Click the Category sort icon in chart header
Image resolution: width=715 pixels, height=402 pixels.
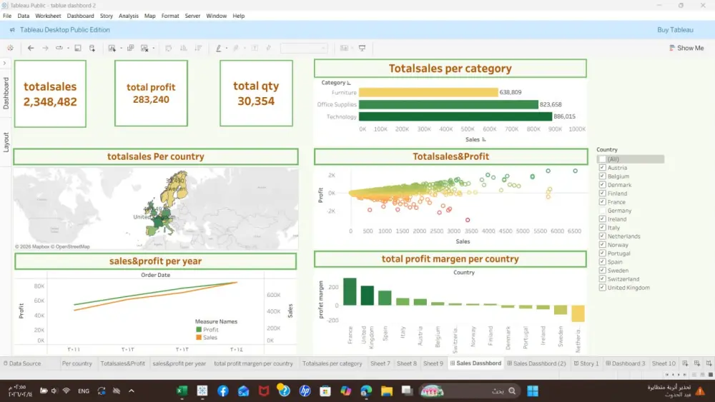pyautogui.click(x=349, y=83)
